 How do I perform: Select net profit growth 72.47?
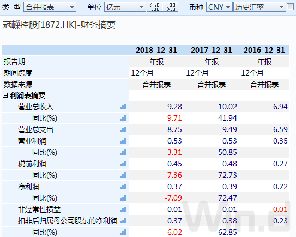[x=227, y=198]
